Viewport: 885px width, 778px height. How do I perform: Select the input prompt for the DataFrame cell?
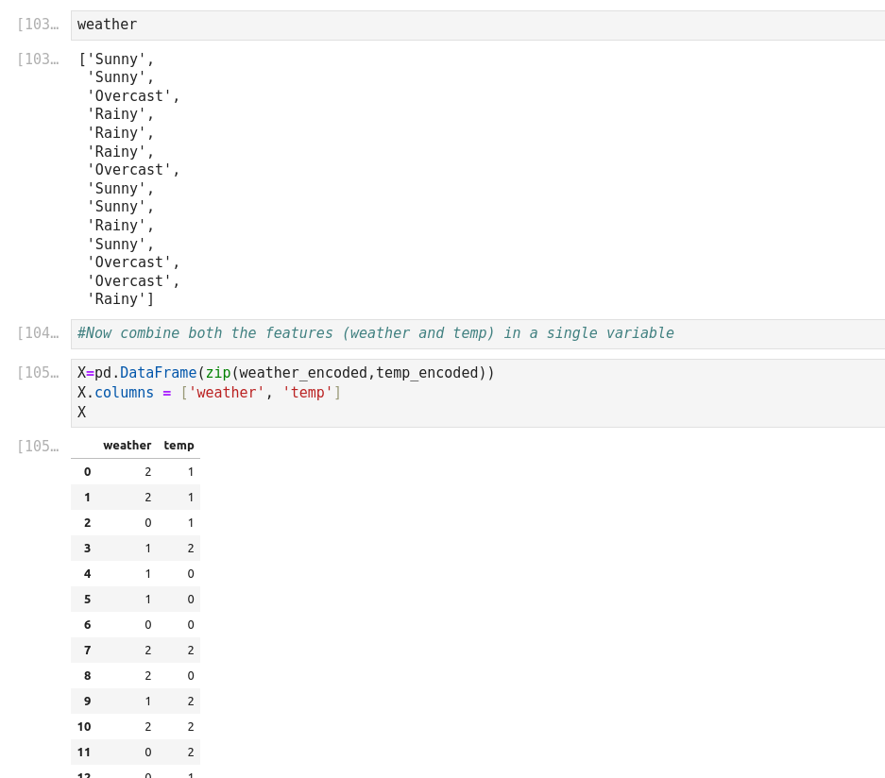coord(38,373)
